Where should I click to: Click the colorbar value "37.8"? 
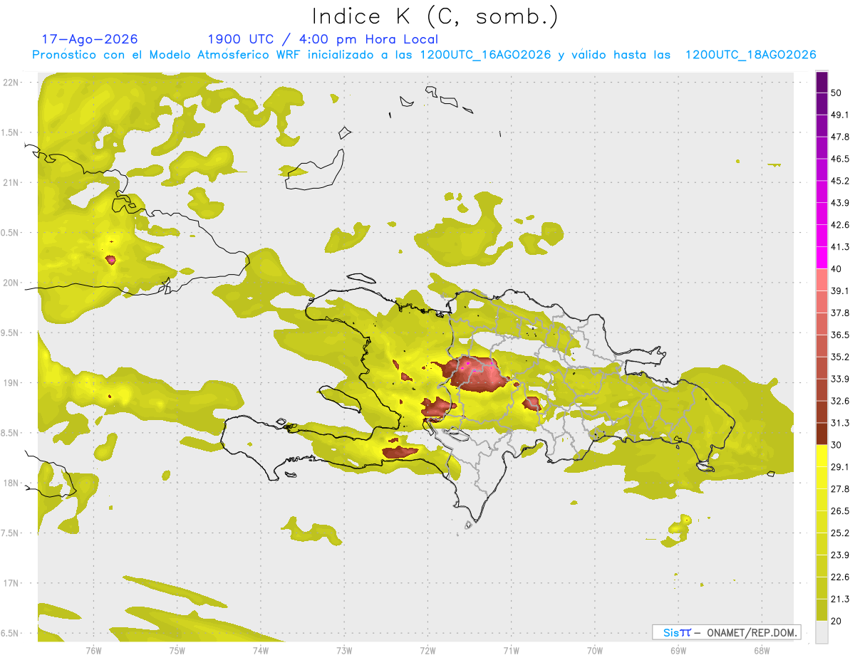point(841,313)
